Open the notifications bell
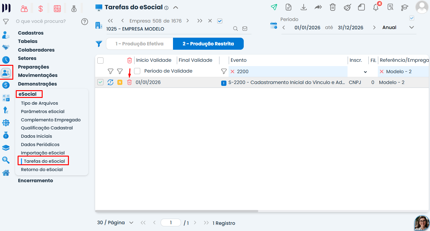The height and width of the screenshot is (231, 430). [376, 7]
